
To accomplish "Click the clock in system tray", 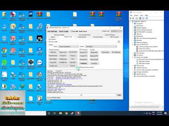I will 159,113.
